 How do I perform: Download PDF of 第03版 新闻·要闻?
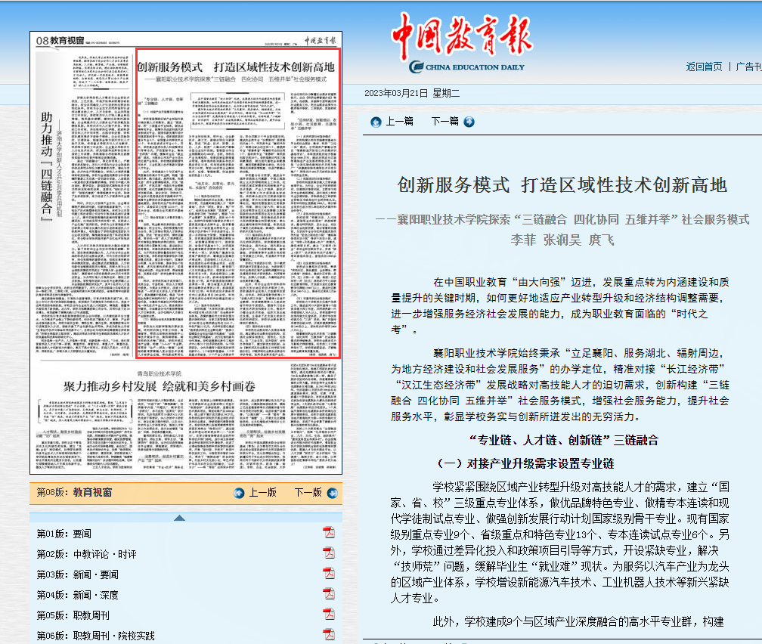[x=329, y=574]
